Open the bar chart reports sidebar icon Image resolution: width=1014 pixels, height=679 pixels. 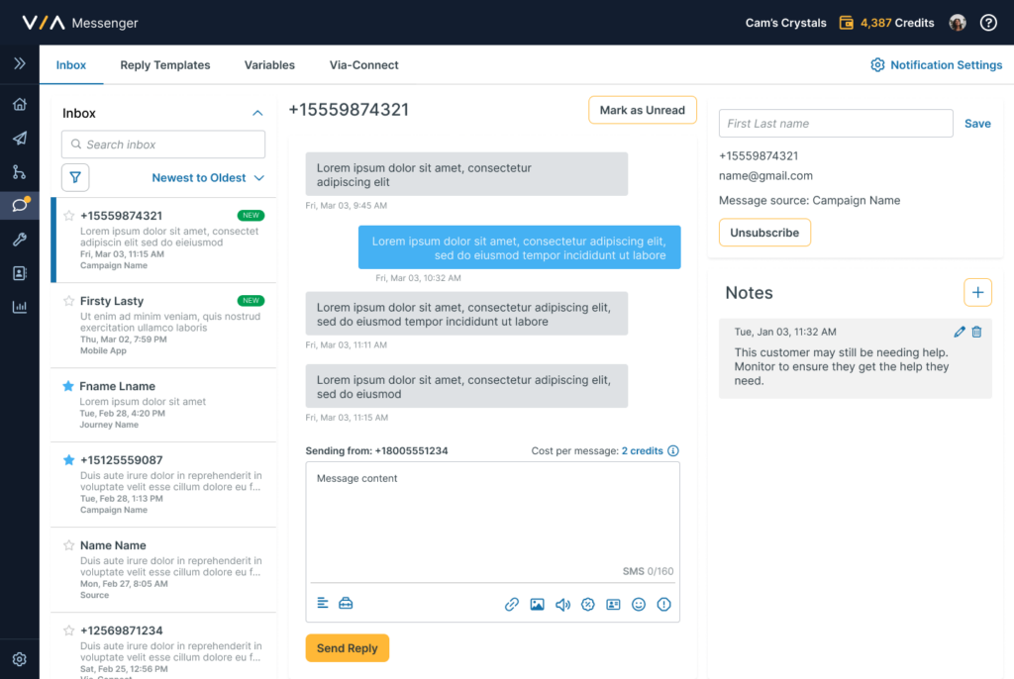coord(19,307)
